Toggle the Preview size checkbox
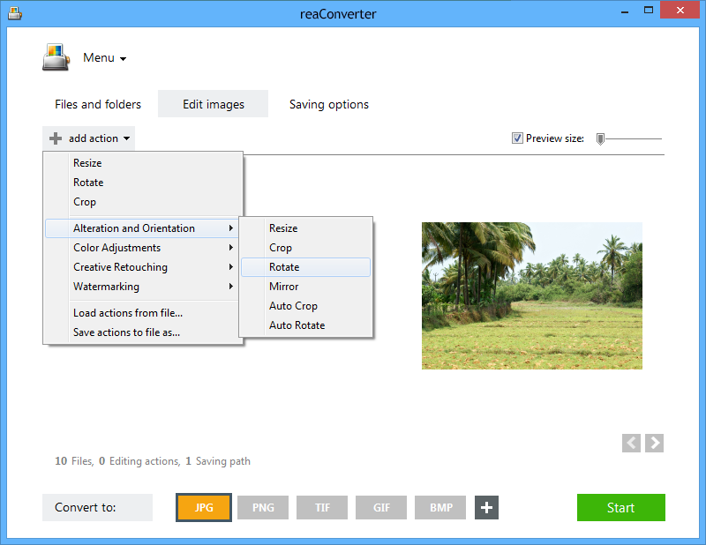This screenshot has height=545, width=706. [517, 138]
